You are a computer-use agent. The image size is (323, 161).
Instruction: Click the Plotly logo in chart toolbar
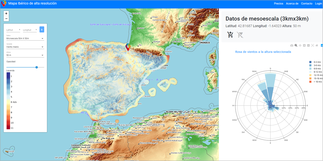pos(322,46)
